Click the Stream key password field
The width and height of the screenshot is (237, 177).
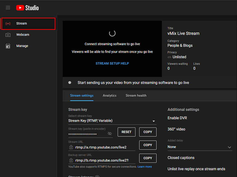87,134
